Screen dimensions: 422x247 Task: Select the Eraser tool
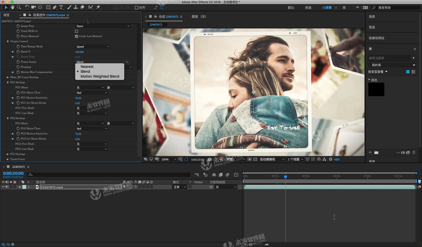point(82,7)
